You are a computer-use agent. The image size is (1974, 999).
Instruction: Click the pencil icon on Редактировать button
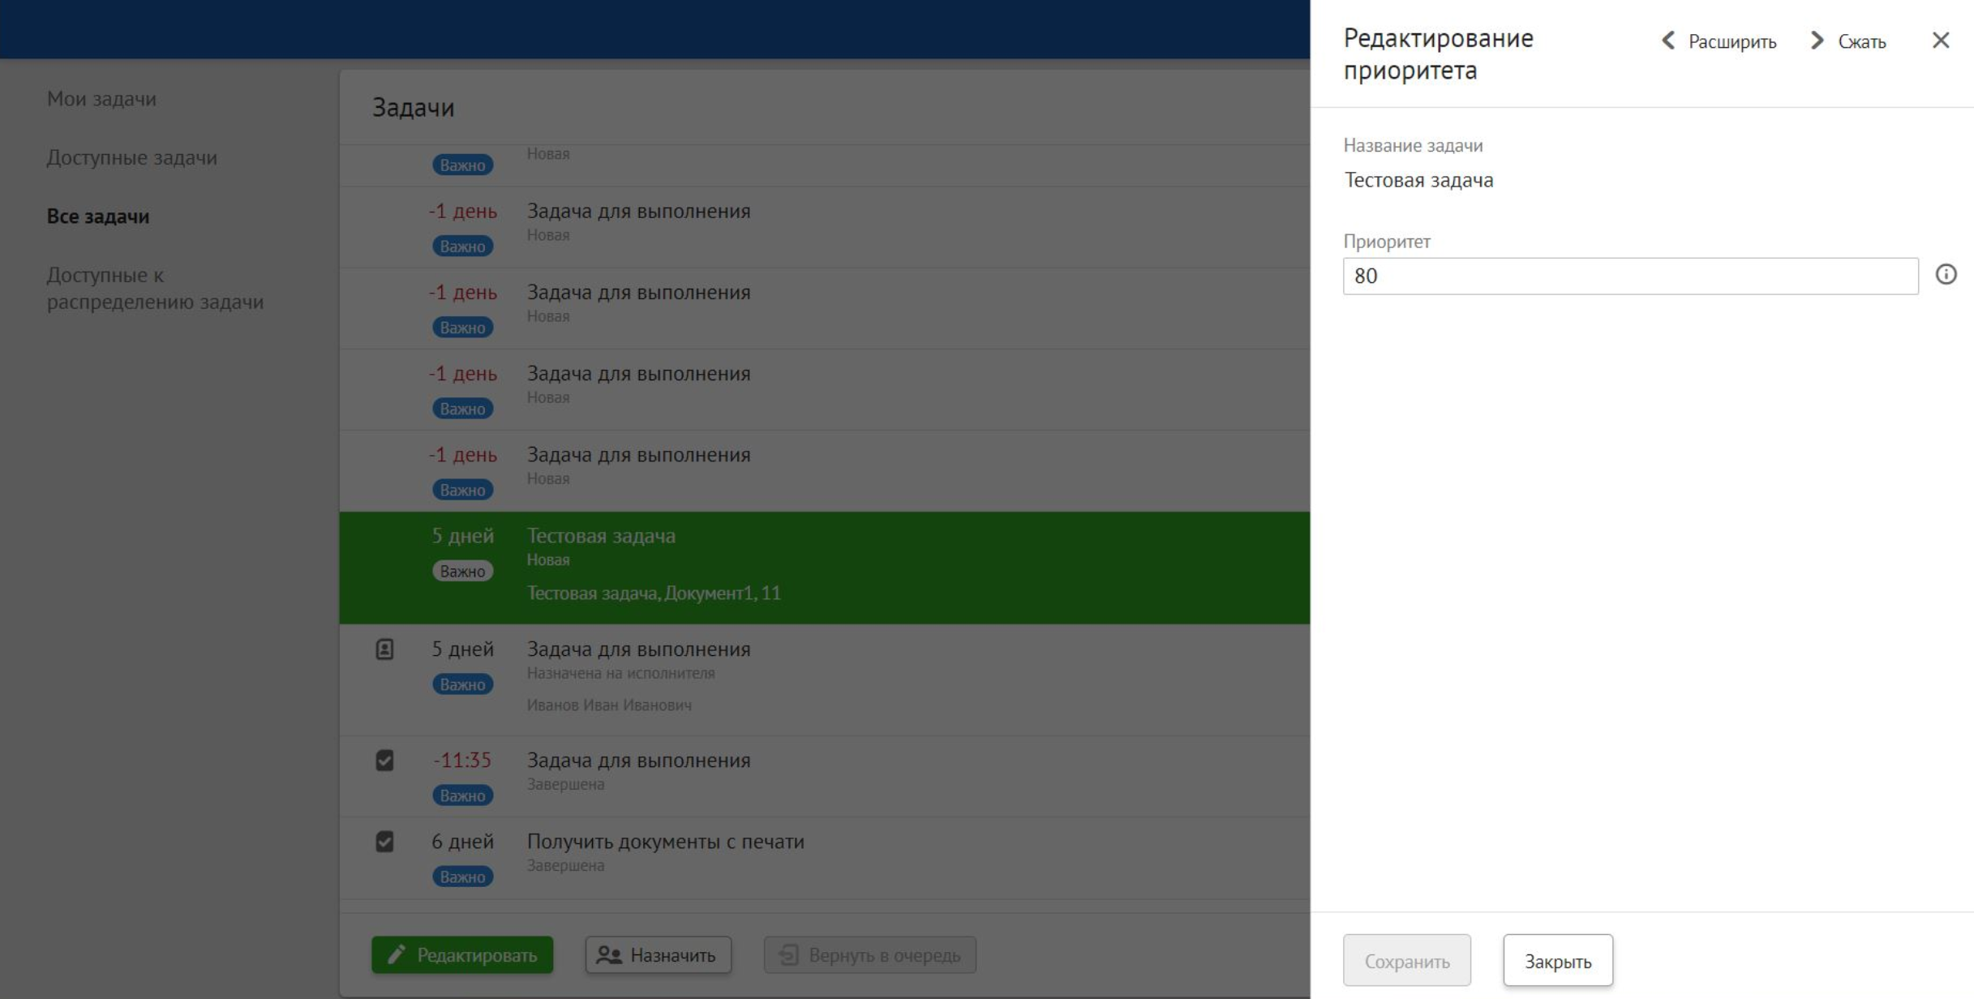click(396, 954)
